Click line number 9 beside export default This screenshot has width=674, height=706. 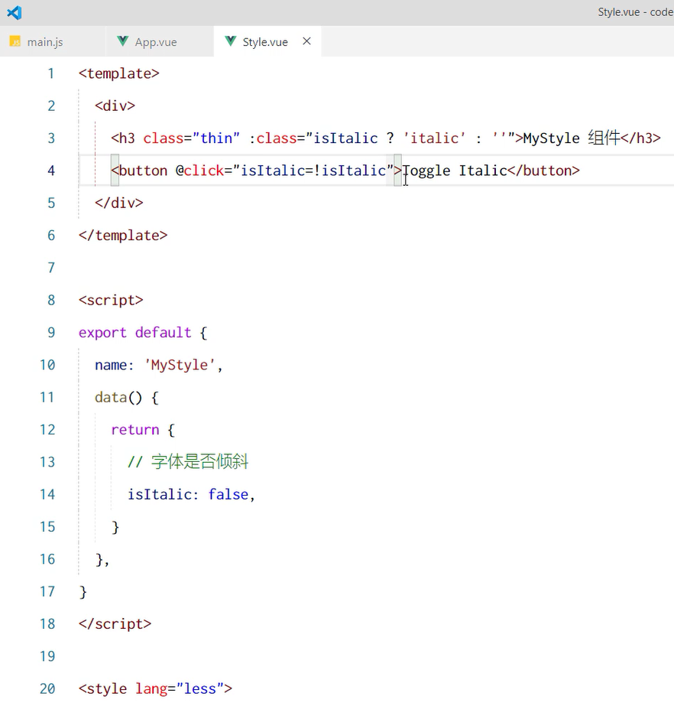50,332
